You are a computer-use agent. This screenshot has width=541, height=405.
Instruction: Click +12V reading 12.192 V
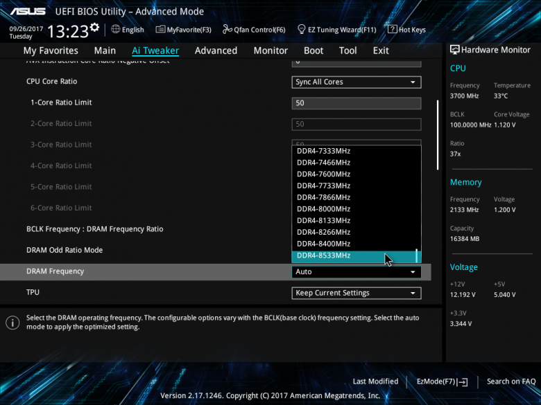[463, 295]
